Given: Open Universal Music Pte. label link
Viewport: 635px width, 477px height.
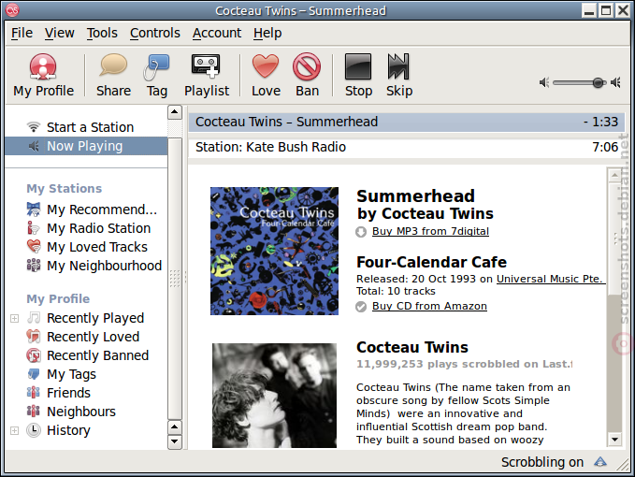Looking at the screenshot, I should click(551, 279).
